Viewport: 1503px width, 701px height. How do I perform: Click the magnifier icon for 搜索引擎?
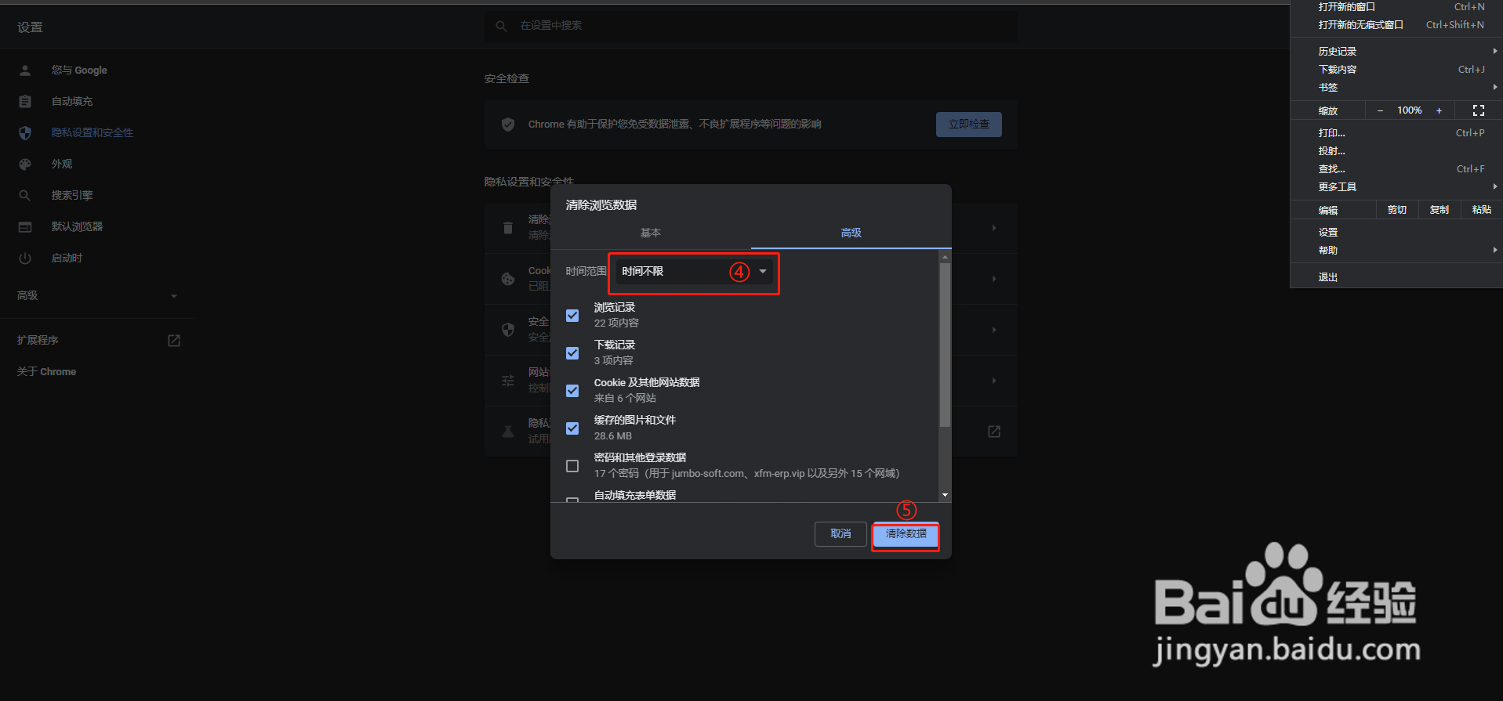tap(25, 196)
